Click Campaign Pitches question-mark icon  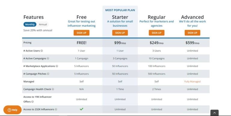[x=48, y=74]
